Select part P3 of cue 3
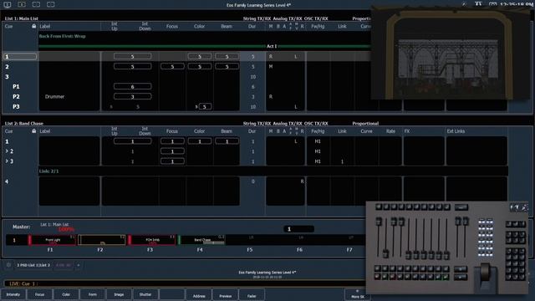The height and width of the screenshot is (301, 535). click(x=16, y=107)
